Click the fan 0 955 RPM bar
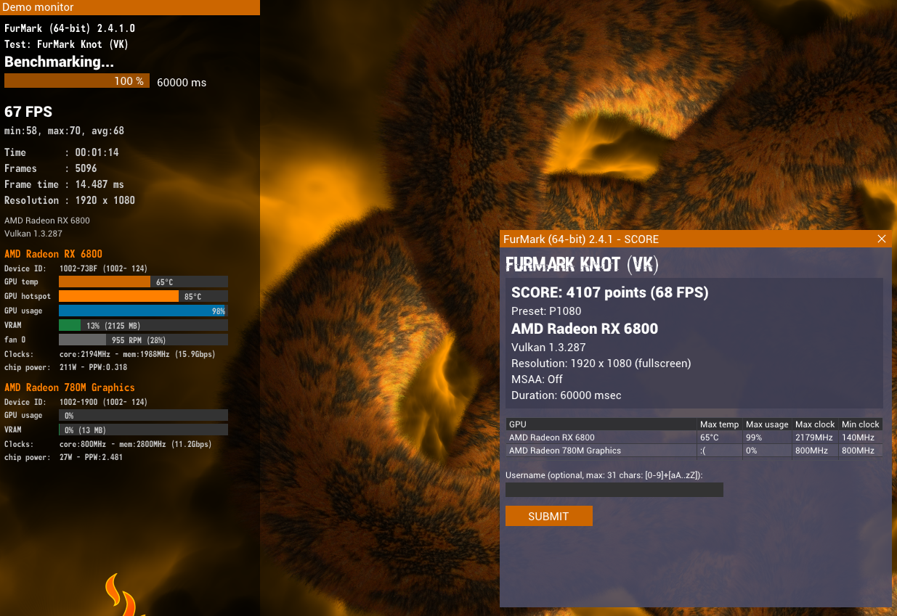The height and width of the screenshot is (616, 897). (143, 340)
